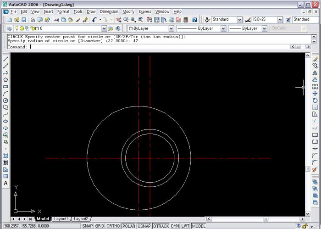Toggle OTRACK in status bar

click(x=161, y=226)
